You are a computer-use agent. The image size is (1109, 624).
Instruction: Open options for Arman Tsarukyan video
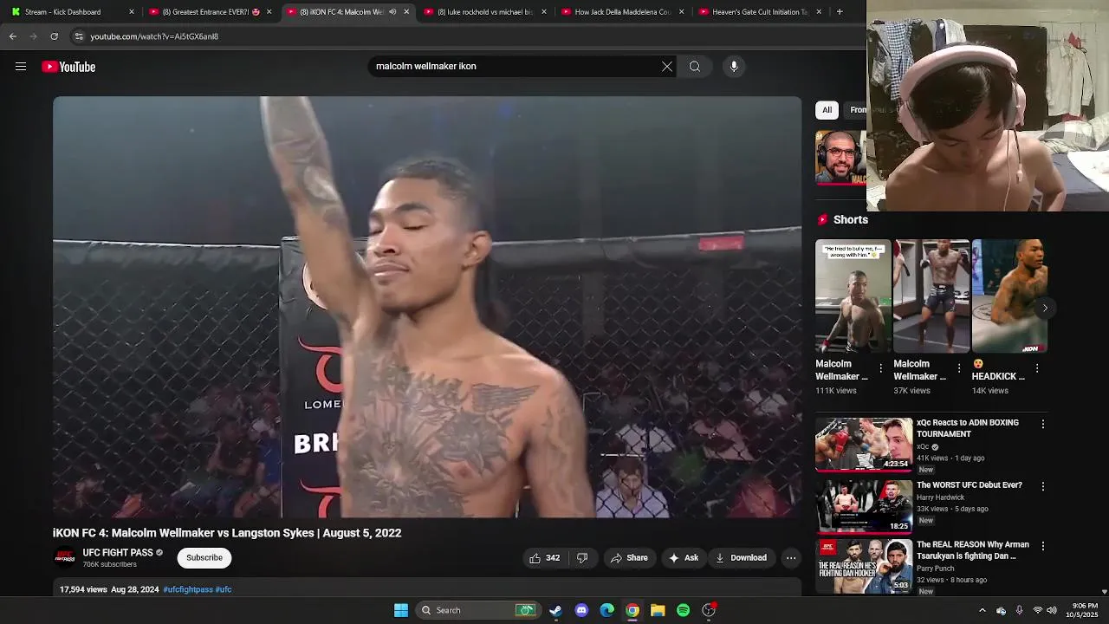pos(1043,547)
